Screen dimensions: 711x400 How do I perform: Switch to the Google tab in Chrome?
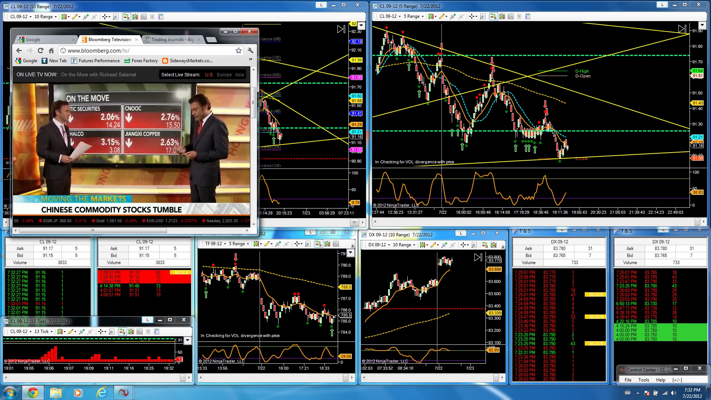46,40
